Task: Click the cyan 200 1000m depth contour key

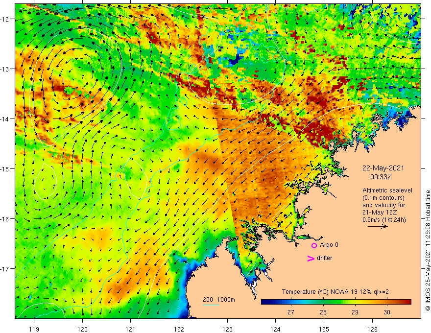Action: coord(211,305)
